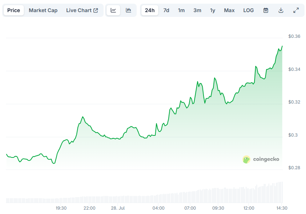Toggle LOG scale on the chart

(x=248, y=10)
